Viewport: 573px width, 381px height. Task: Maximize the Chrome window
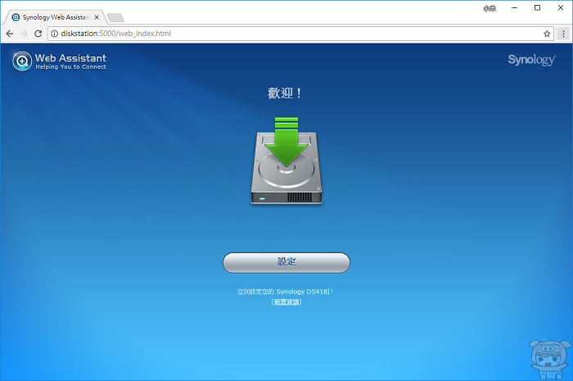tap(537, 7)
